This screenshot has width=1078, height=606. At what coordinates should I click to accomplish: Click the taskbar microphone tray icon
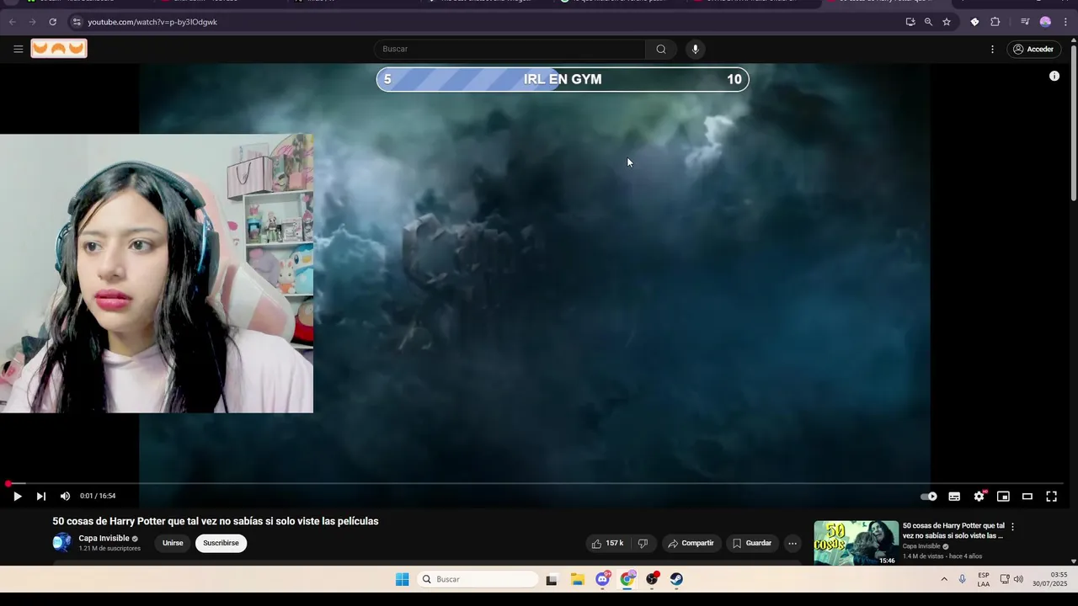[x=962, y=579]
